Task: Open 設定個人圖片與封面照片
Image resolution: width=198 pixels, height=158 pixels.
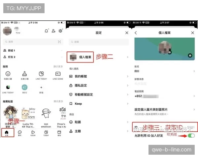Action: pos(165,111)
